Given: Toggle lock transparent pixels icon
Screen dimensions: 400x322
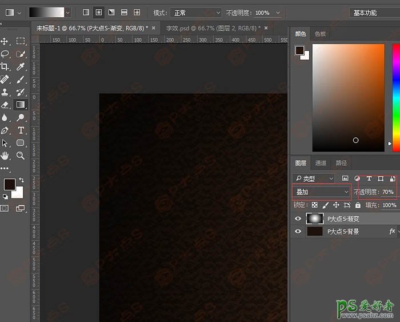Looking at the screenshot, I should click(314, 205).
